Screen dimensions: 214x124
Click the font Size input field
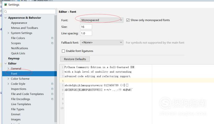[x=86, y=27]
